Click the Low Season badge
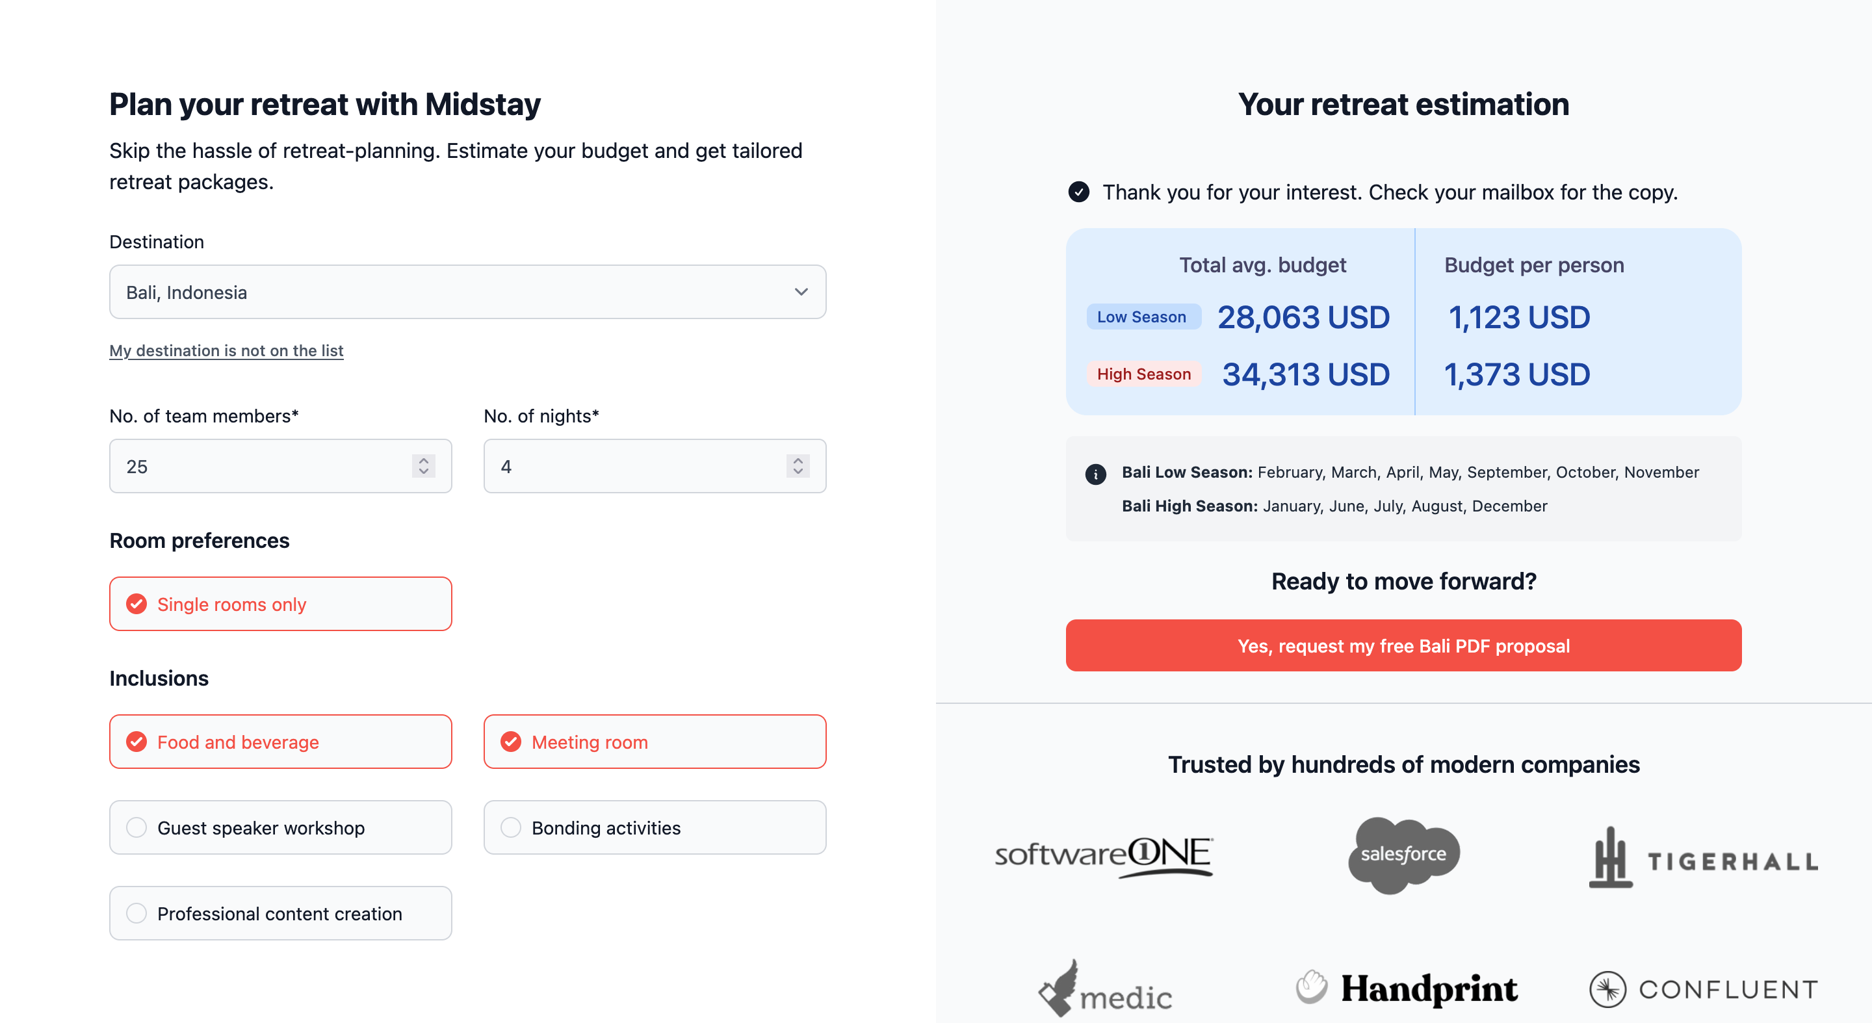The image size is (1872, 1023). tap(1143, 317)
